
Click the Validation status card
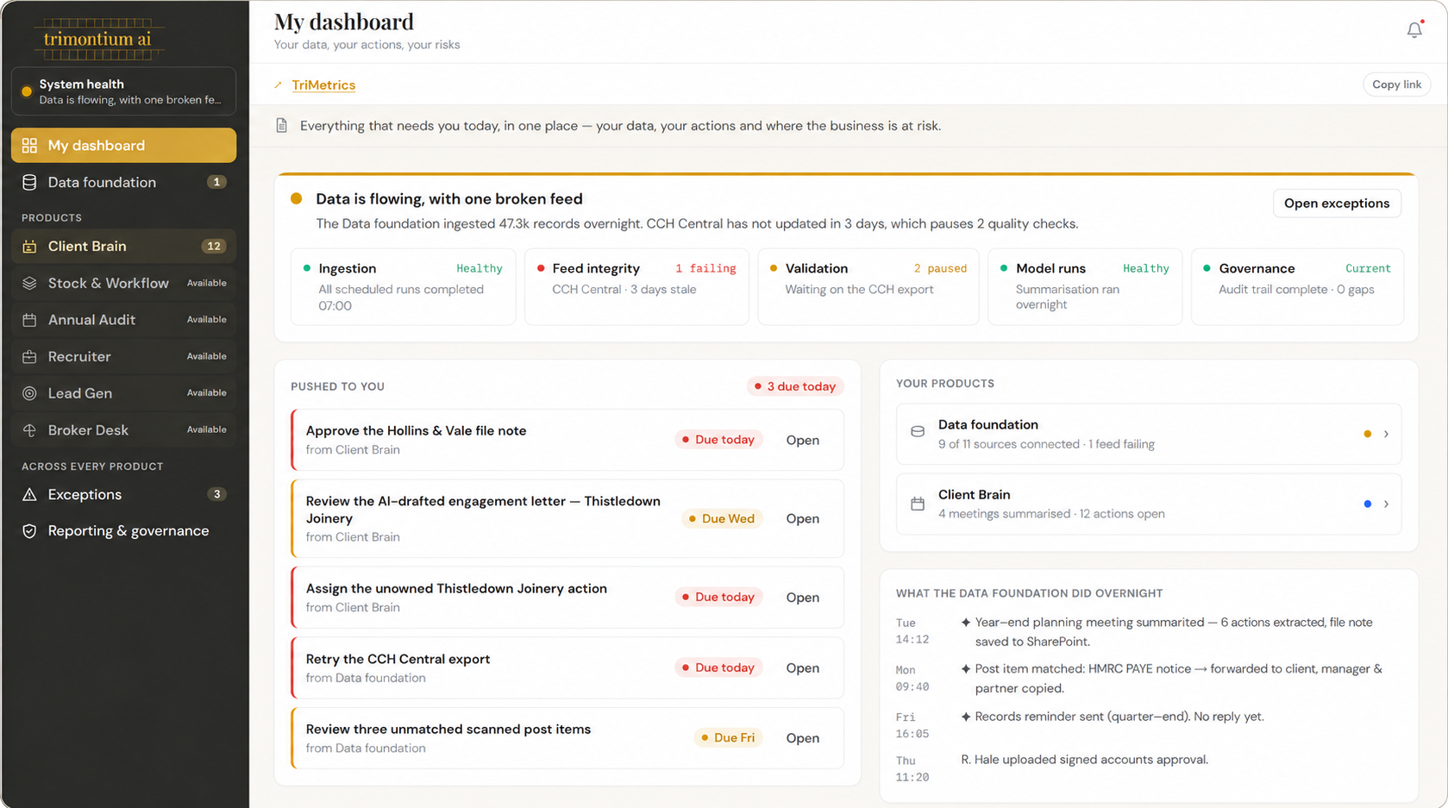tap(868, 287)
